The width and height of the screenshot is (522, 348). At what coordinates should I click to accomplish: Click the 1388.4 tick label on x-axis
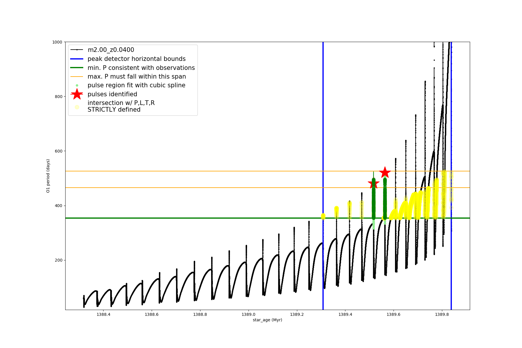(104, 314)
